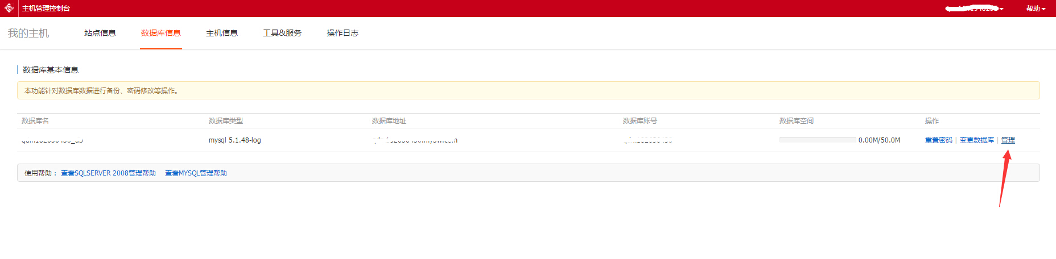Click the 我的主机 heading
Screen dimensions: 1056x259
pos(28,34)
